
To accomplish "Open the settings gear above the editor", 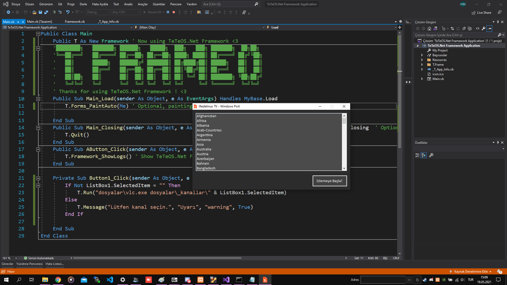I will (401, 22).
